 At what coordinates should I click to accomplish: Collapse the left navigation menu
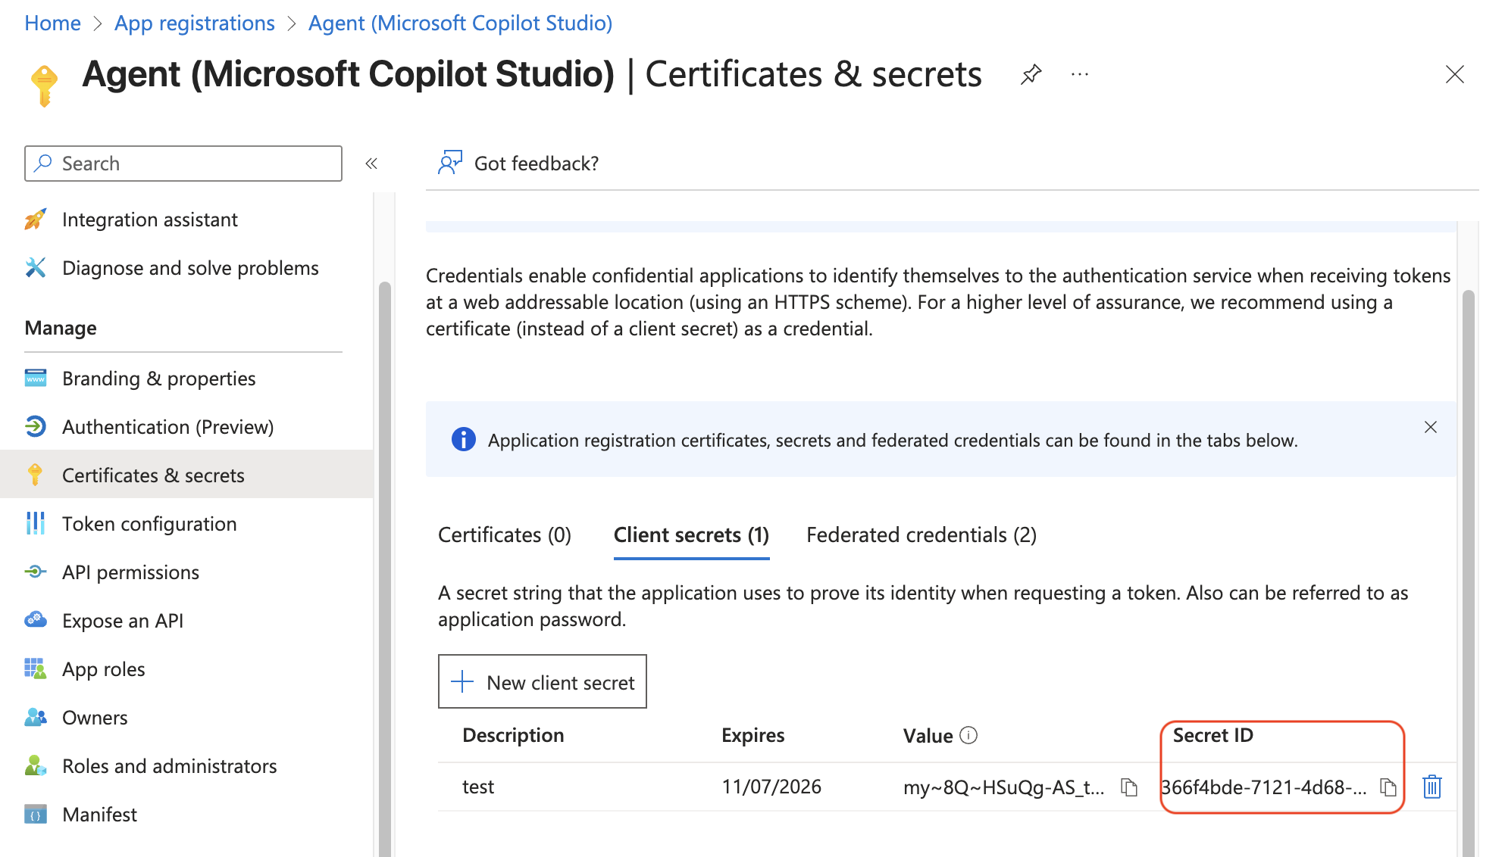point(371,164)
